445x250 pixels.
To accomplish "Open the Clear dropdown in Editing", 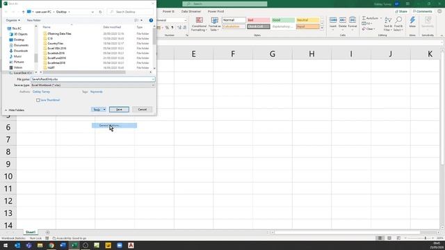I will click(369, 29).
